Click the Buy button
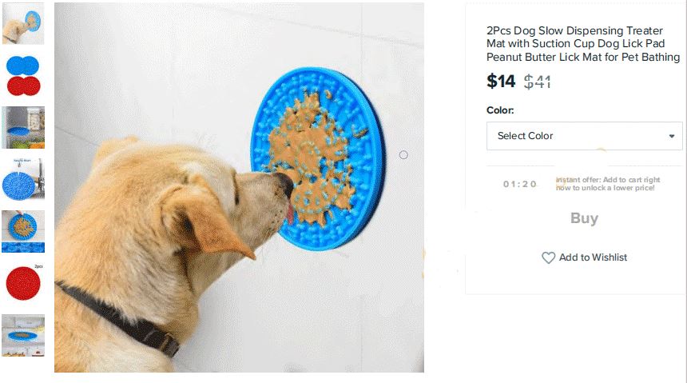This screenshot has width=687, height=383. click(x=584, y=218)
